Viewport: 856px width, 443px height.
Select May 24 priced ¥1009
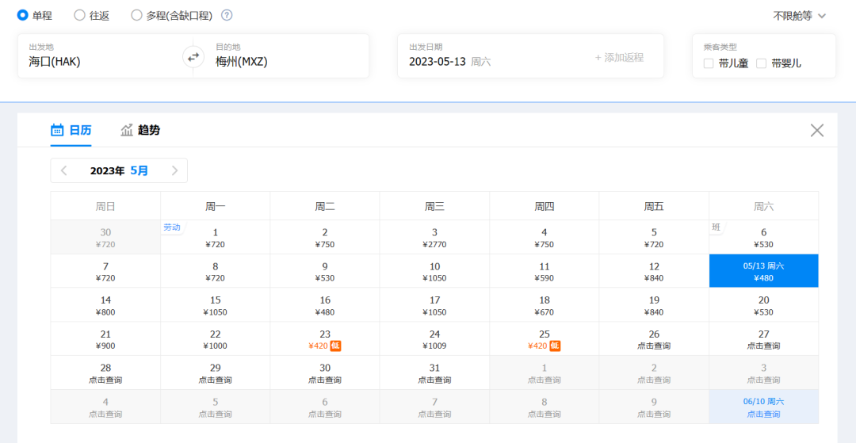point(434,339)
